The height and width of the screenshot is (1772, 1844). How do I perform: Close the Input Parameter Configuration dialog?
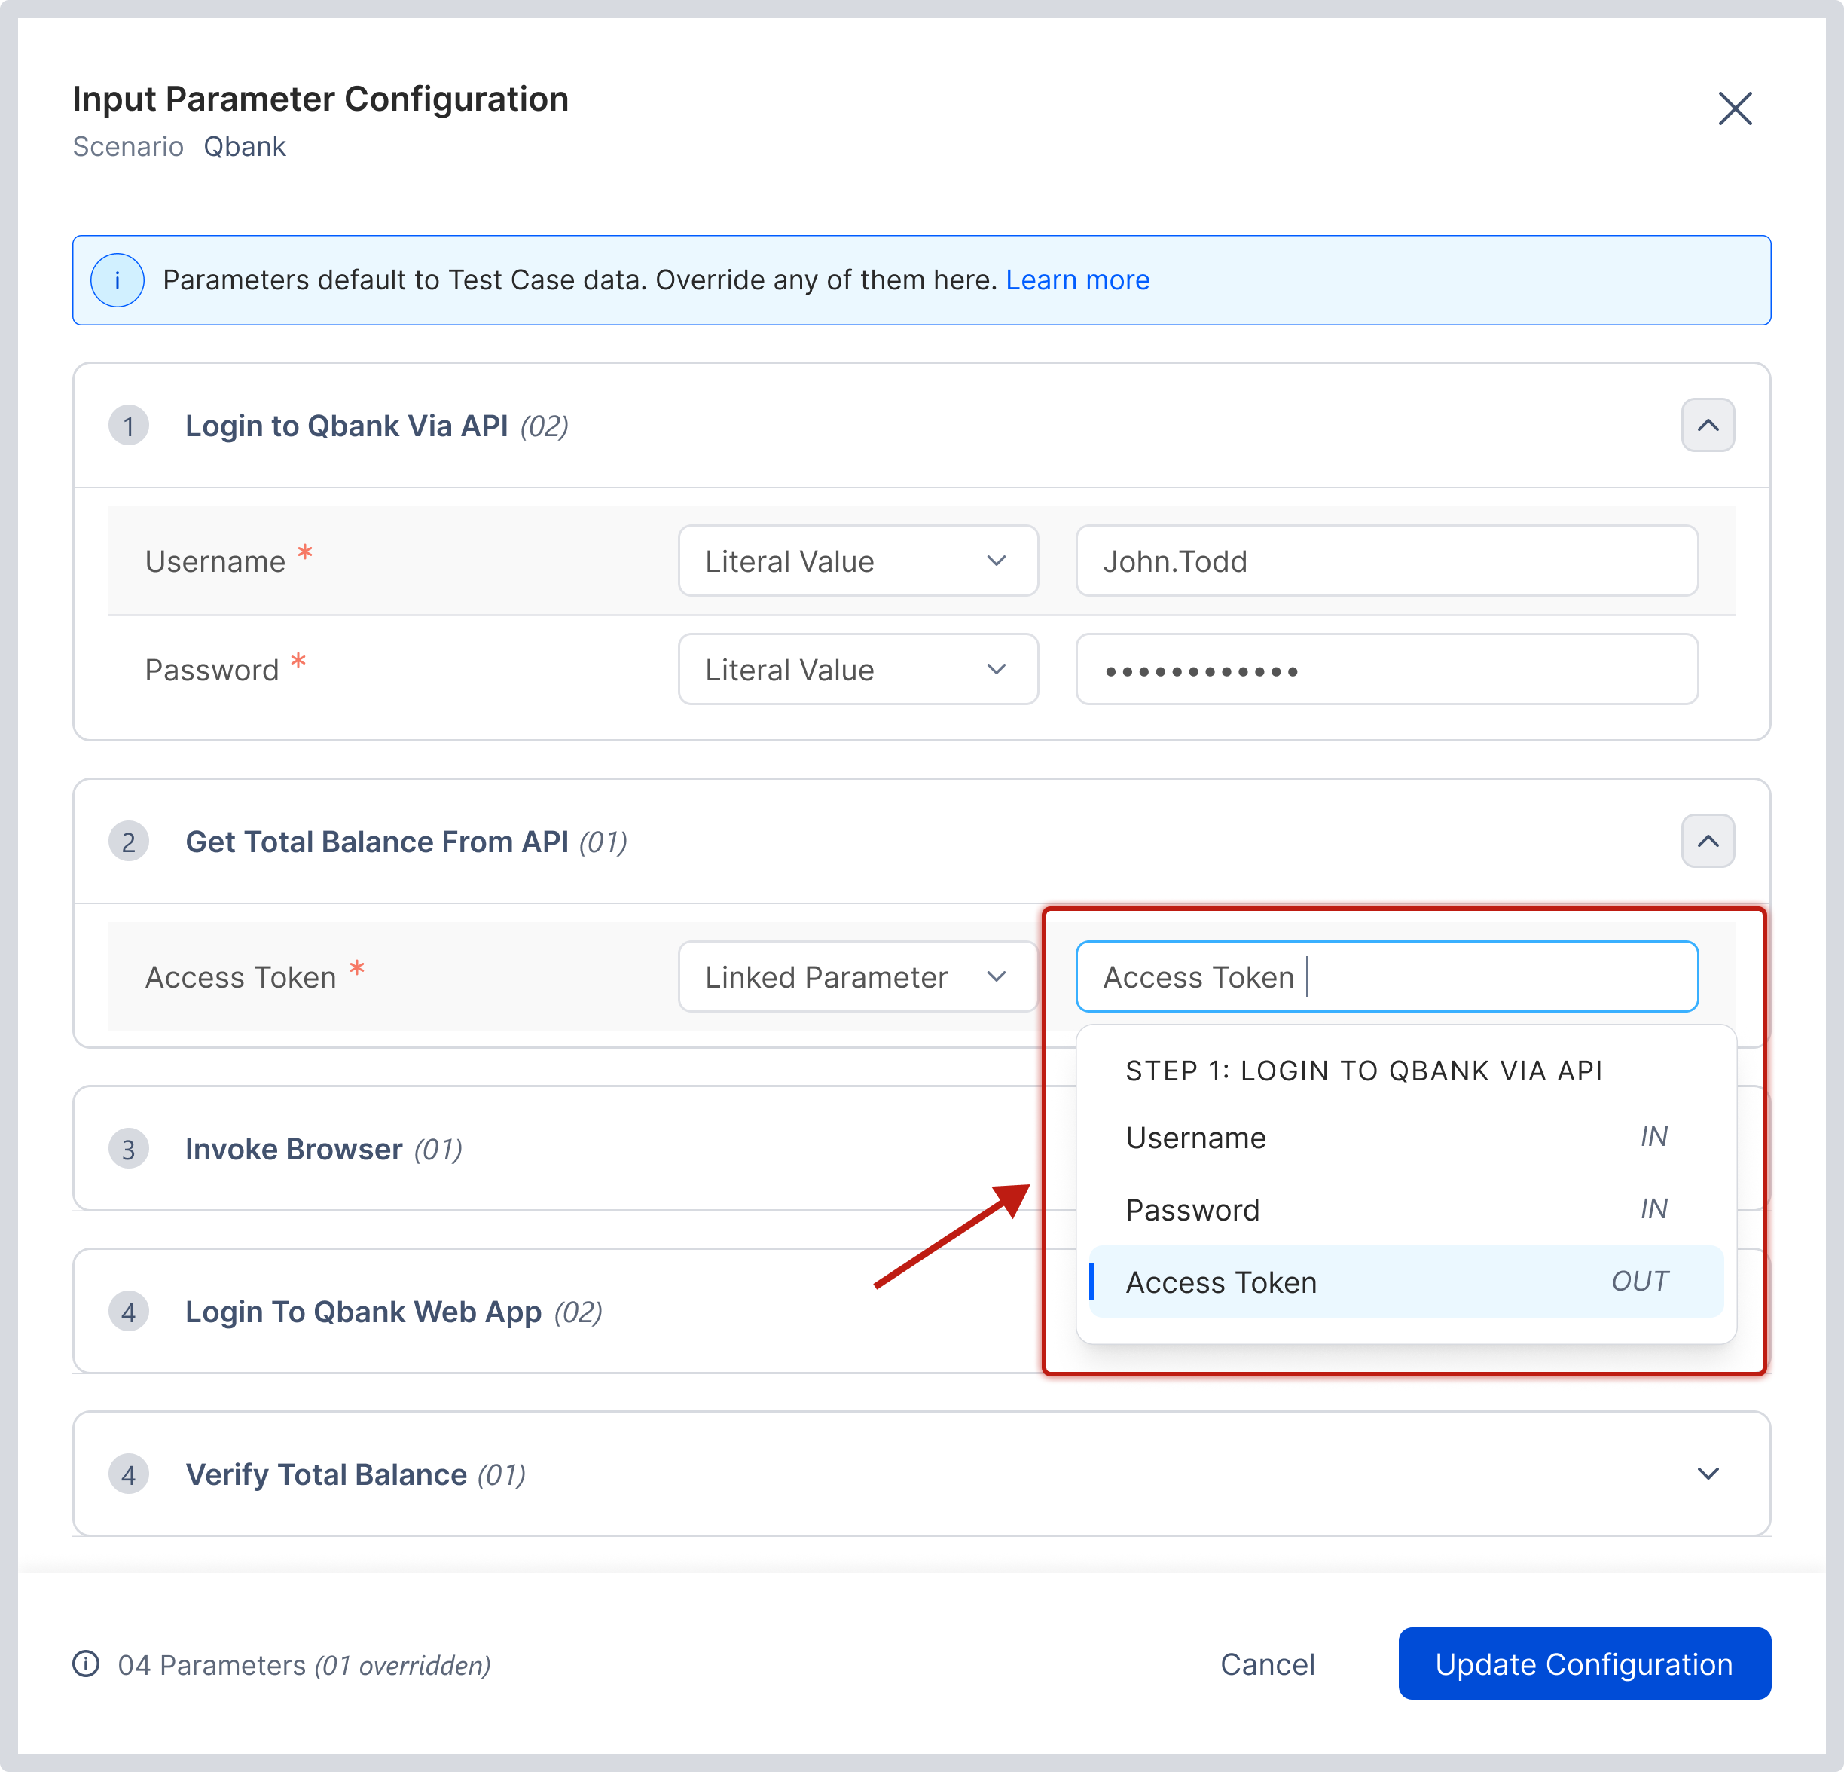click(x=1734, y=108)
